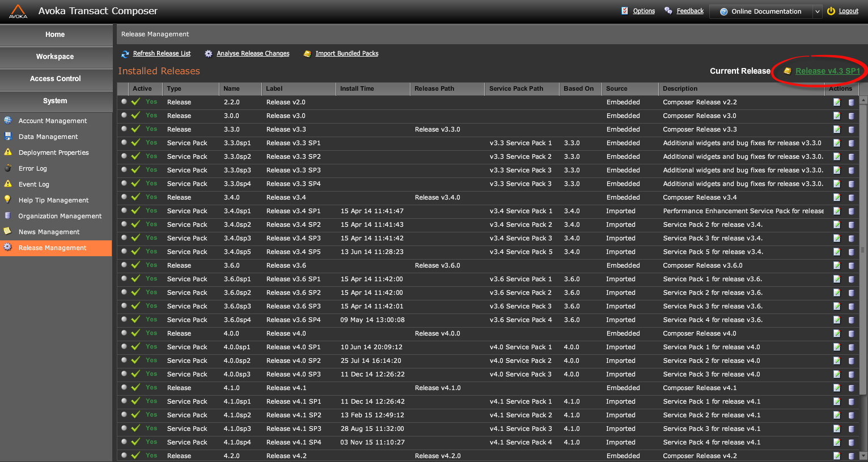Viewport: 868px width, 462px height.
Task: Open Organization Management in sidebar
Action: point(60,216)
